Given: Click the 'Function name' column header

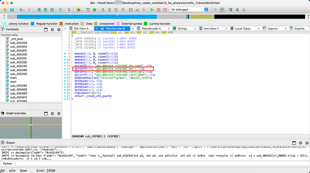Looking at the screenshot, I should [x=31, y=35].
